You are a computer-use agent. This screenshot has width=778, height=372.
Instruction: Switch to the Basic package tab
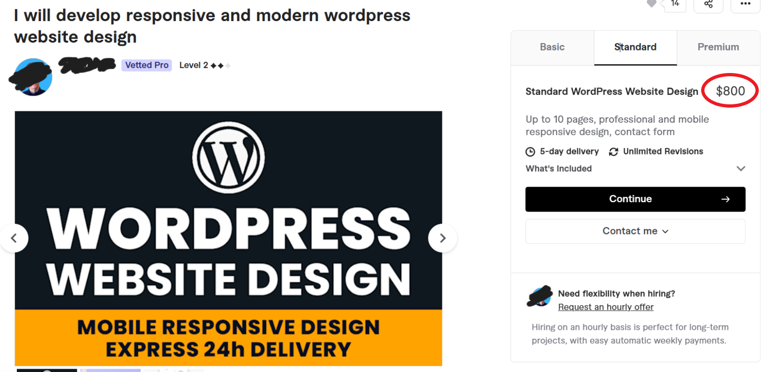coord(552,47)
